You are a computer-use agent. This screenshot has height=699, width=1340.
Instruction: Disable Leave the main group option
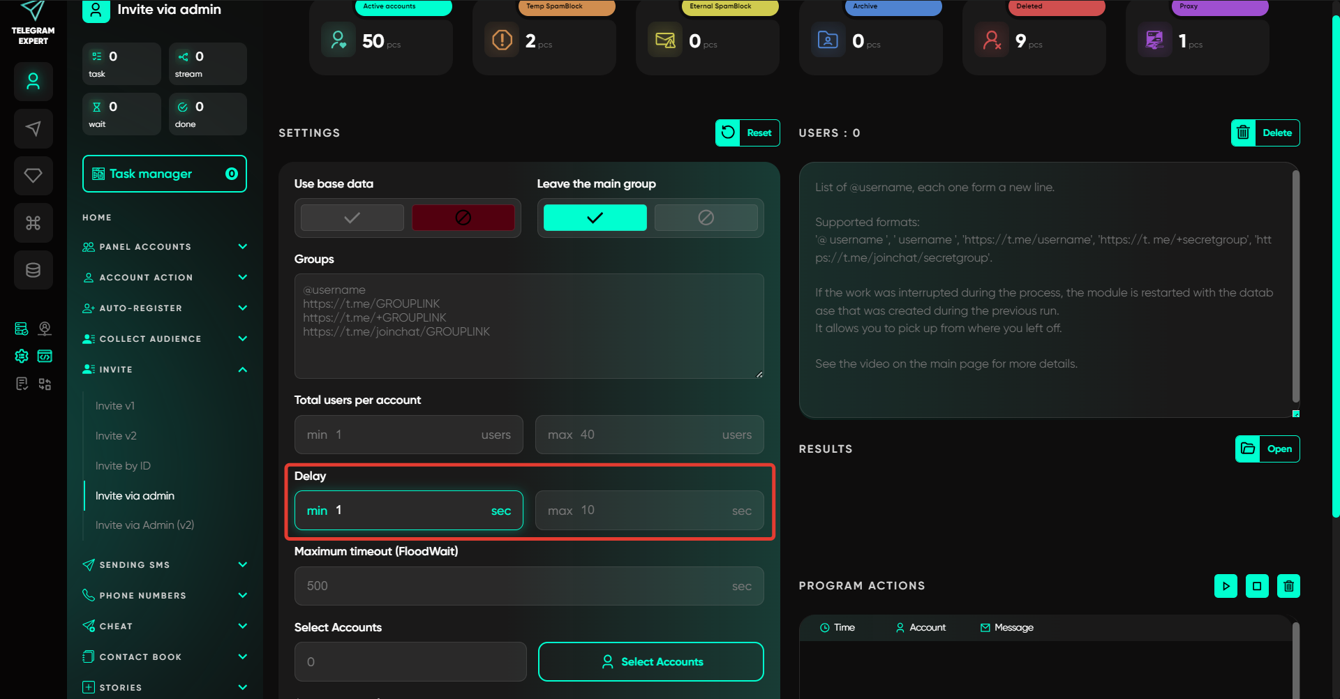[x=706, y=218]
